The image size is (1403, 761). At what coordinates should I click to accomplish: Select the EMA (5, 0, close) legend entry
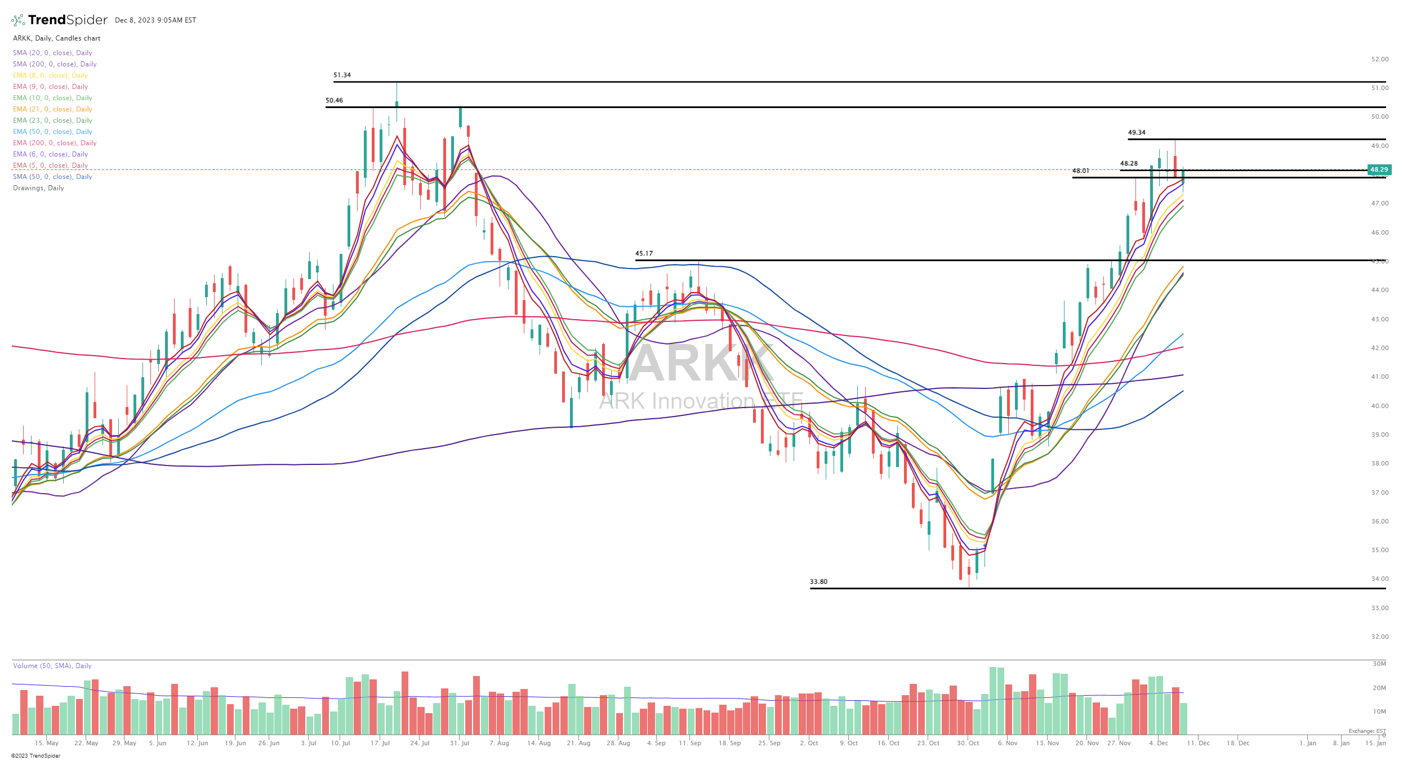point(51,165)
